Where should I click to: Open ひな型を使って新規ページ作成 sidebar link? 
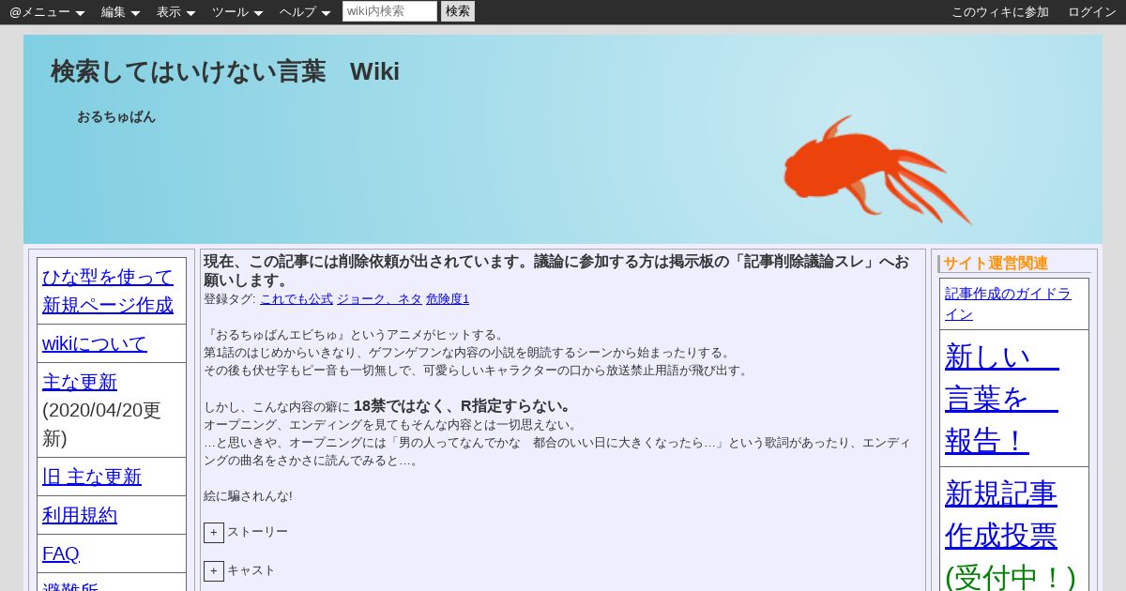click(108, 291)
